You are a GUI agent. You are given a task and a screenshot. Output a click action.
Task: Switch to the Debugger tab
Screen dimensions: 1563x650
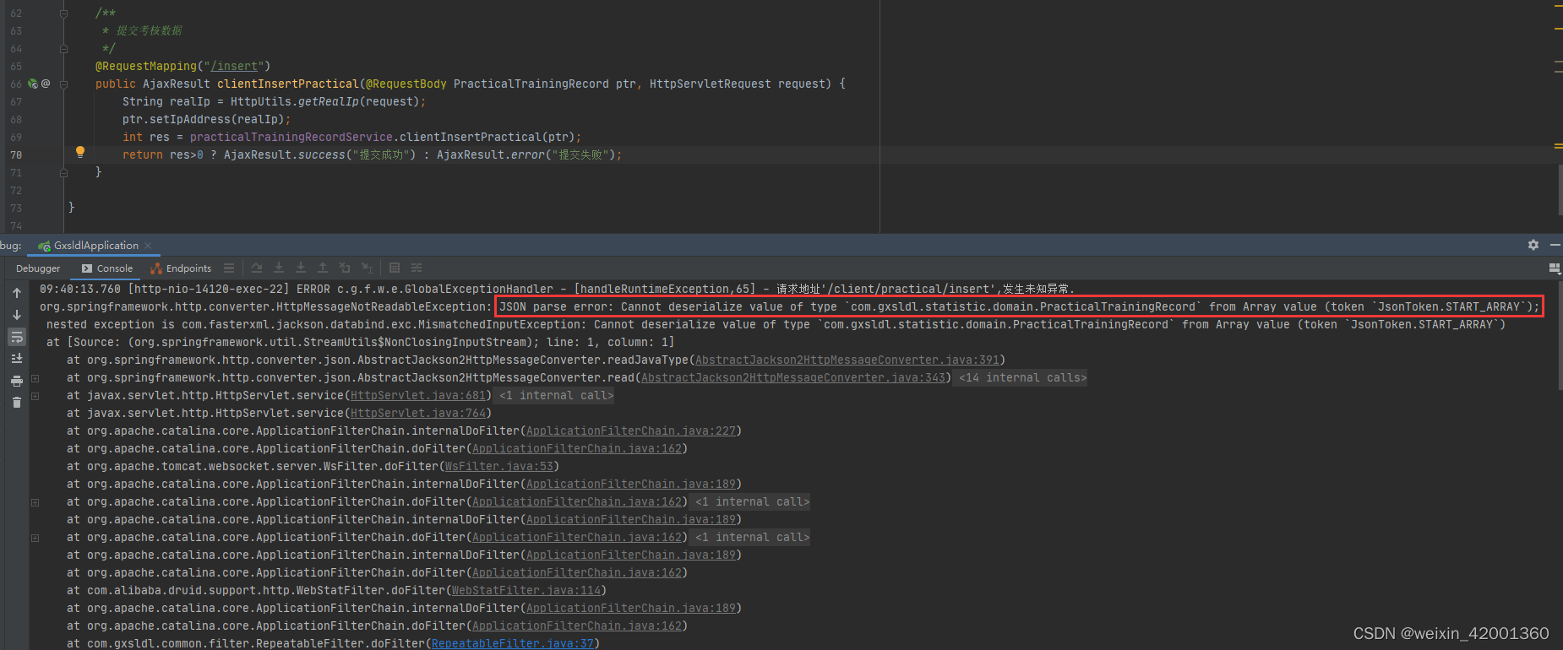(x=38, y=268)
